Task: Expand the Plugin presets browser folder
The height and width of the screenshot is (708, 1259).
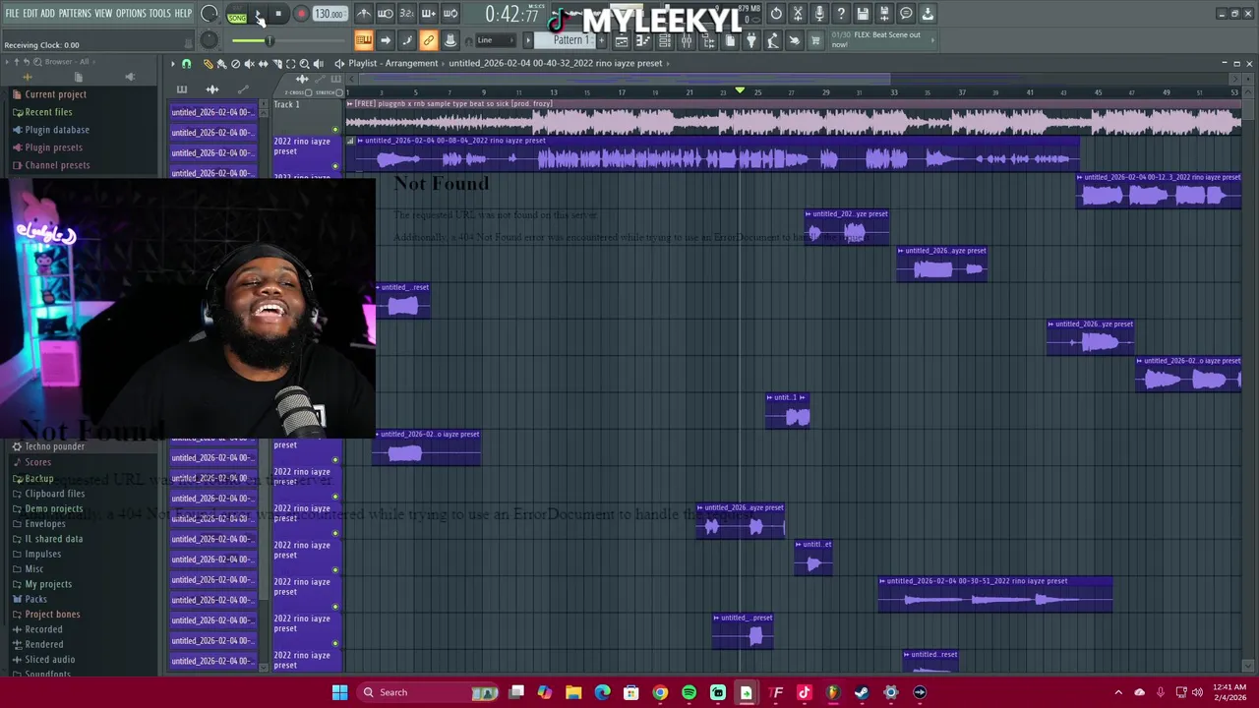Action: pyautogui.click(x=53, y=147)
